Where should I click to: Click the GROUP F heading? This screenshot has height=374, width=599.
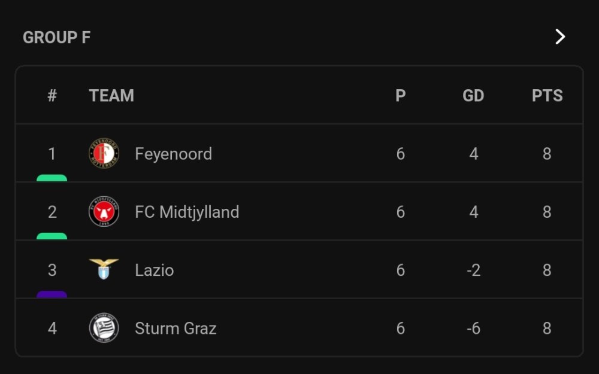click(x=57, y=37)
